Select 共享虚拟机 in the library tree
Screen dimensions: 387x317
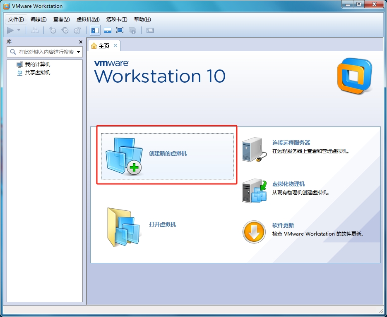(37, 73)
